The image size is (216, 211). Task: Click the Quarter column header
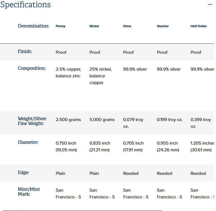point(163,26)
